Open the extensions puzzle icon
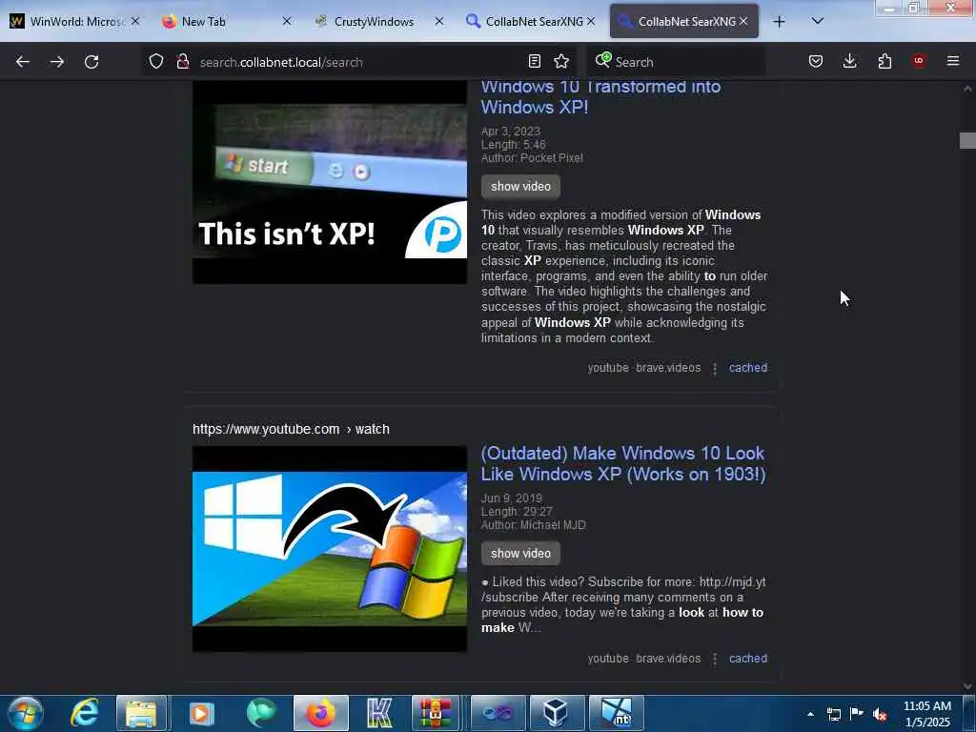The width and height of the screenshot is (976, 732). (884, 61)
